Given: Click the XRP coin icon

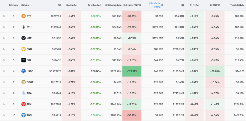Looking at the screenshot, I should click(23, 38).
